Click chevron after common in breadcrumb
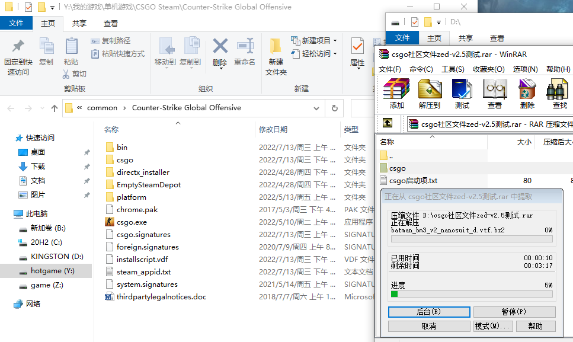This screenshot has height=342, width=573. [124, 108]
